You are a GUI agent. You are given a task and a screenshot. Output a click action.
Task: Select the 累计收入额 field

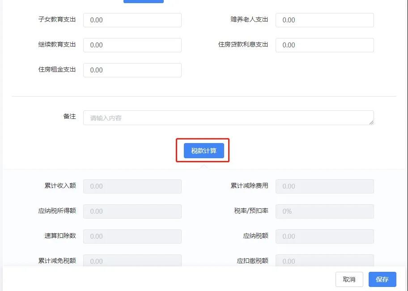[x=132, y=186]
